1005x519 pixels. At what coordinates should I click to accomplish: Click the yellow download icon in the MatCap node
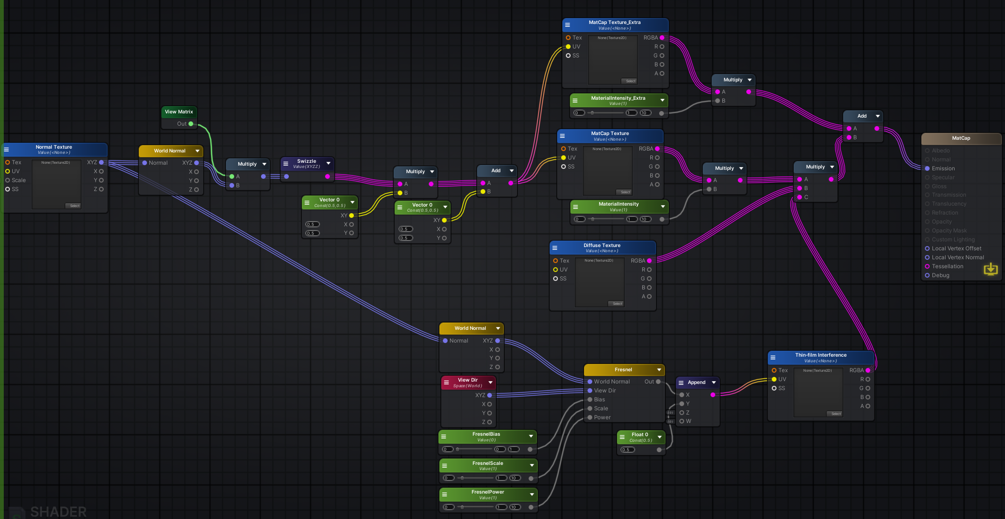(x=990, y=269)
